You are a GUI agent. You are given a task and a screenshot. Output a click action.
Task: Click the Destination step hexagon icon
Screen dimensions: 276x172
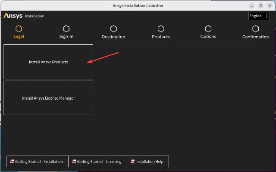[x=113, y=29]
